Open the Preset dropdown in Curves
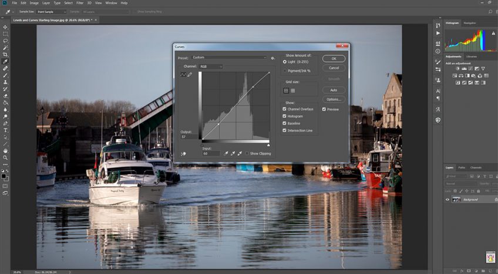The height and width of the screenshot is (274, 498). 229,58
